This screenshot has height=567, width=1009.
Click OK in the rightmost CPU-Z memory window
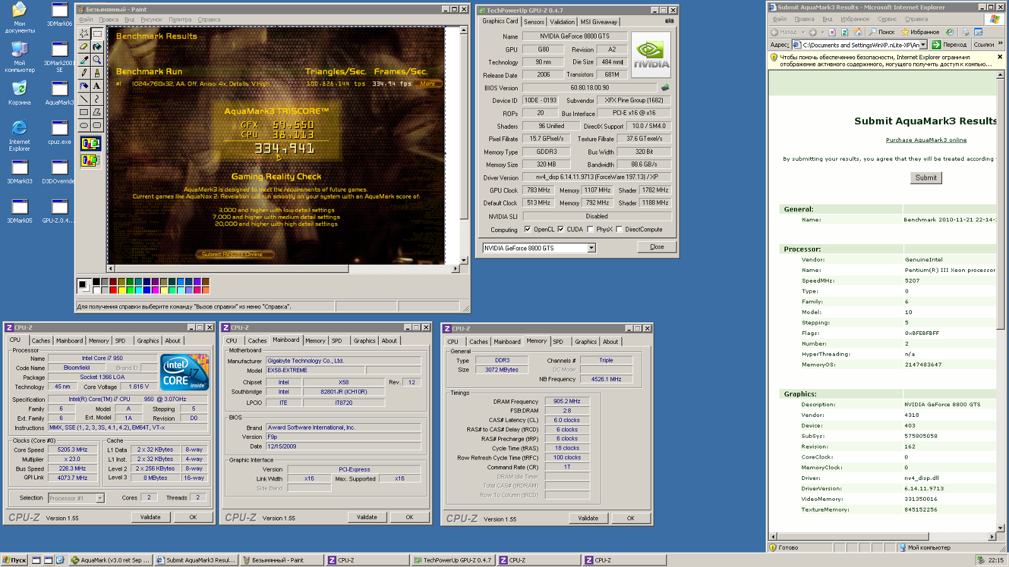[x=631, y=518]
